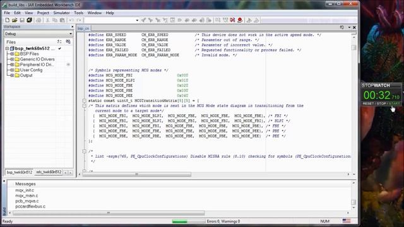404x227 pixels.
Task: Open the View menu
Action: pyautogui.click(x=29, y=13)
